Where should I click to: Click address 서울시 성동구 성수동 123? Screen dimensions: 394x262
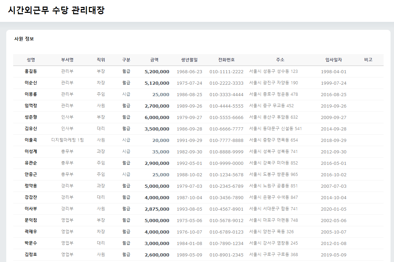[273, 71]
